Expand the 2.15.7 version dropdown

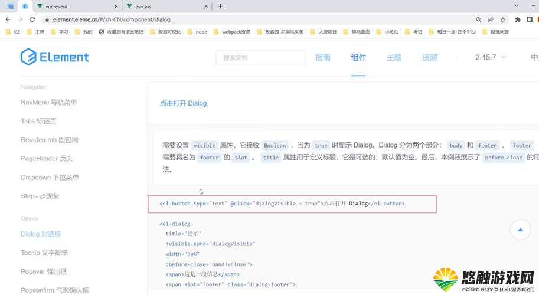point(491,57)
